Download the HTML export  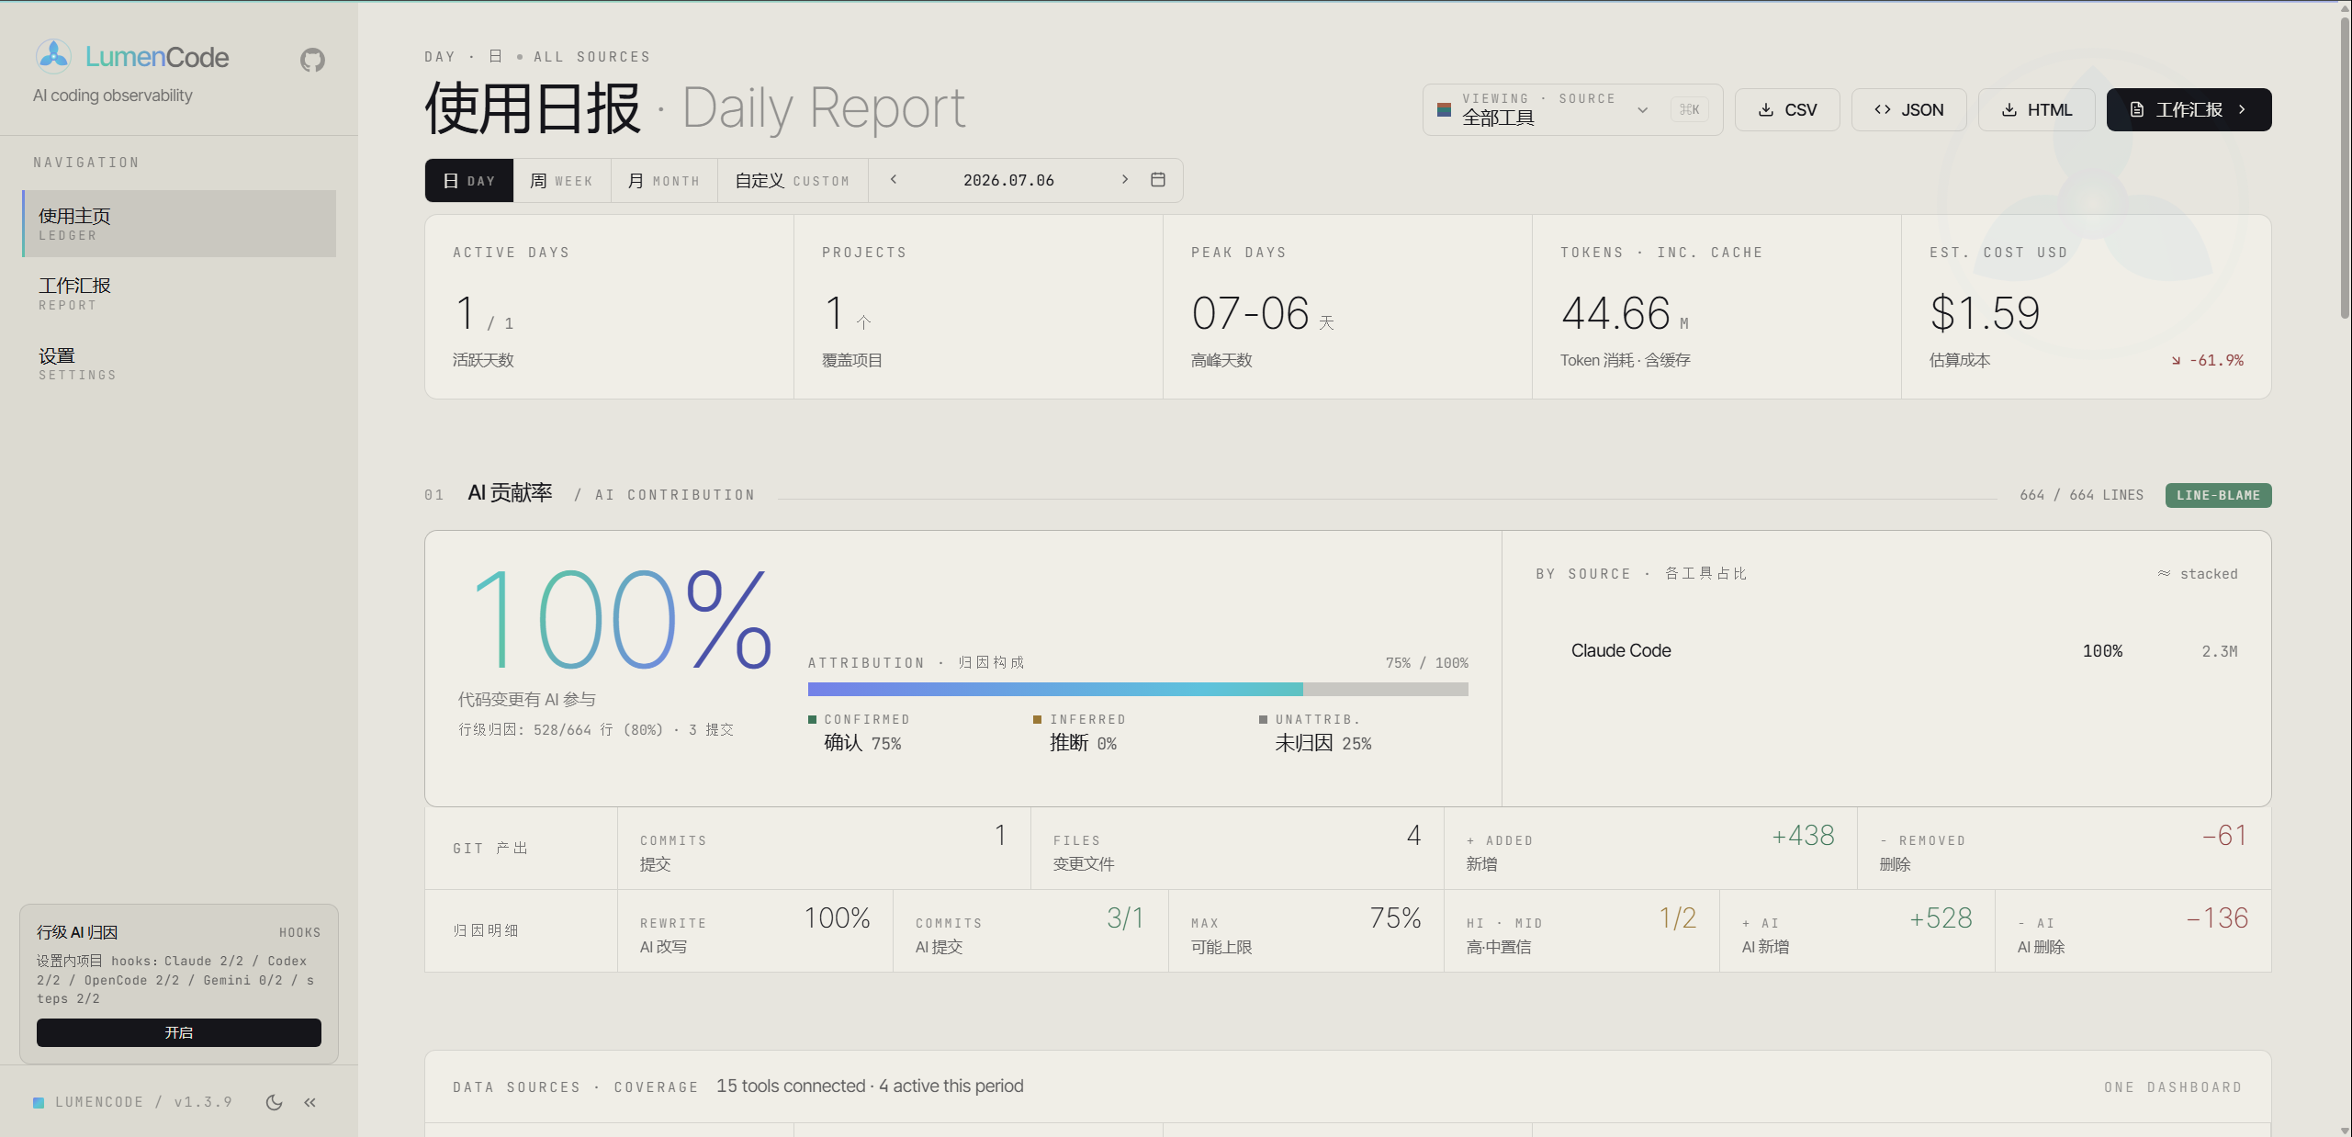pyautogui.click(x=2036, y=110)
